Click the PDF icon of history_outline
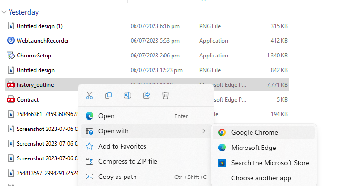Viewport: 347px width, 186px height. [x=10, y=85]
